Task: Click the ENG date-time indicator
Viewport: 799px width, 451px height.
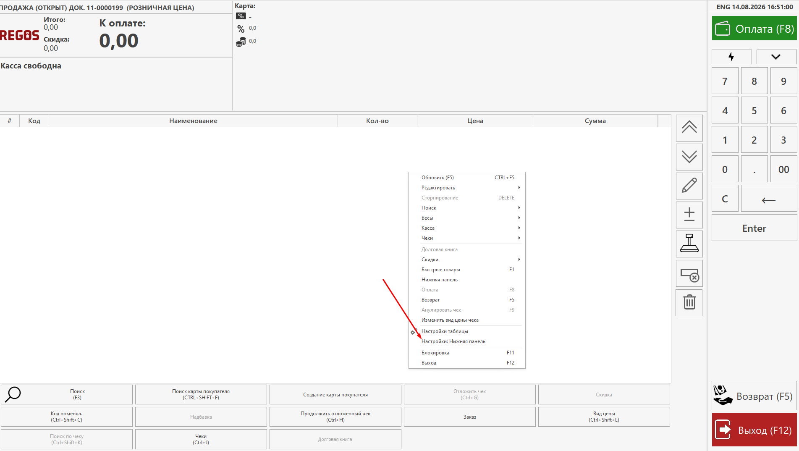Action: point(754,7)
